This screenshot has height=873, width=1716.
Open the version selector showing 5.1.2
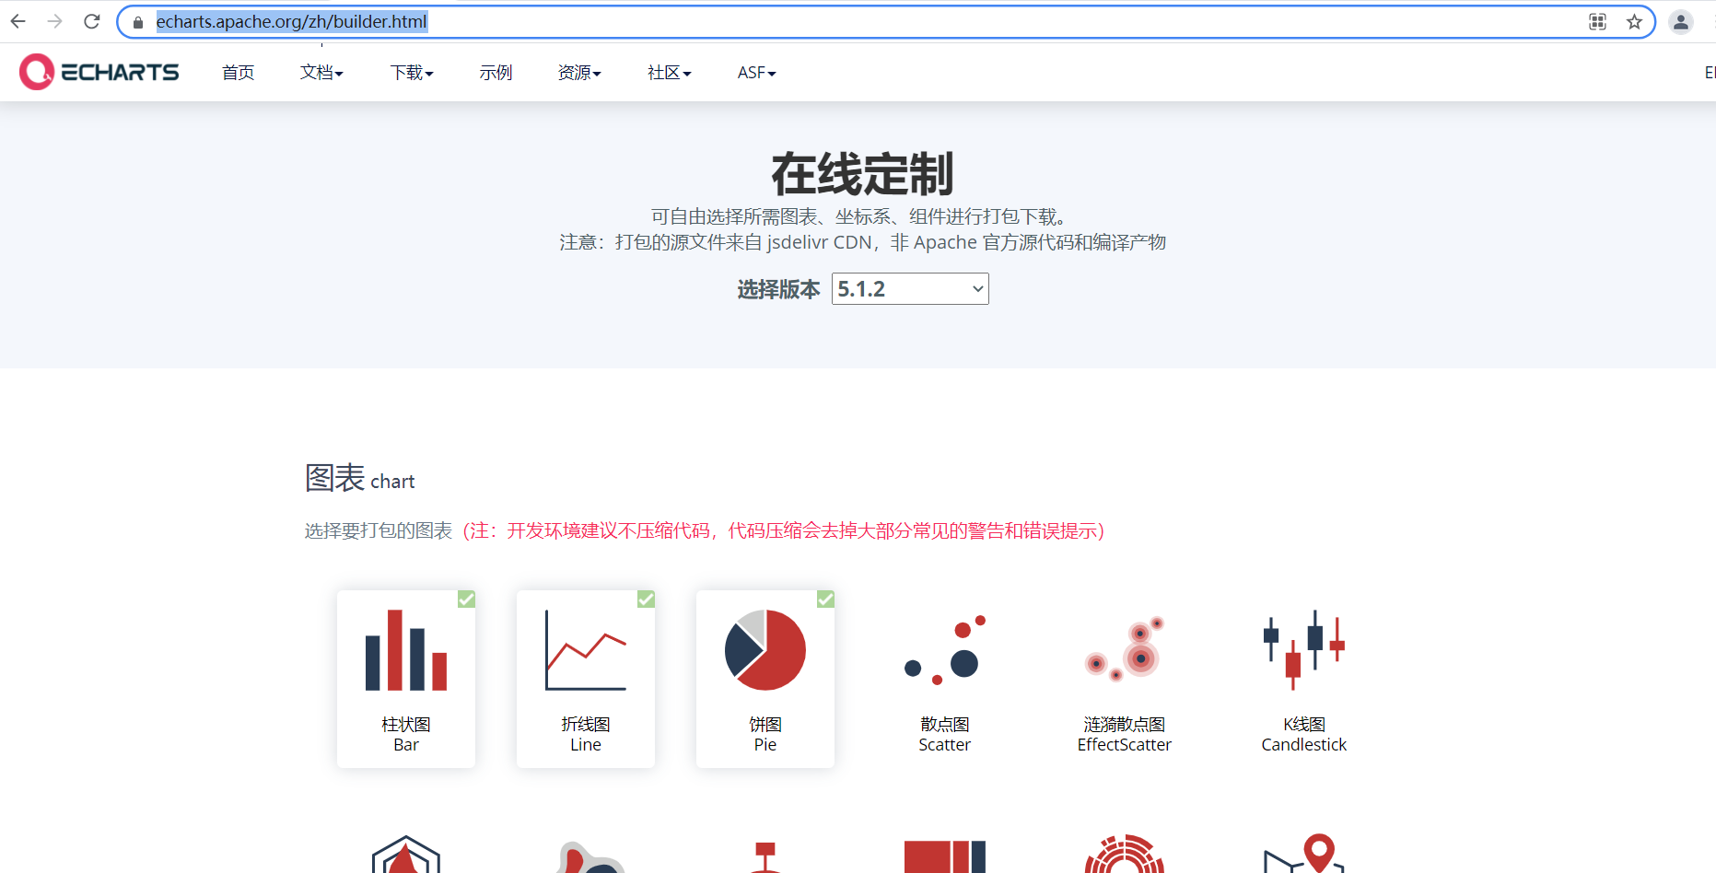909,288
